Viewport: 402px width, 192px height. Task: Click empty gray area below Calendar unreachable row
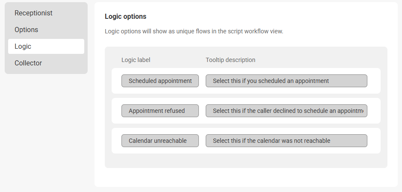(x=246, y=161)
